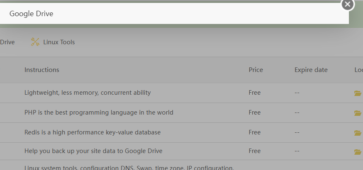Open the folder icon for PHP row

[358, 113]
